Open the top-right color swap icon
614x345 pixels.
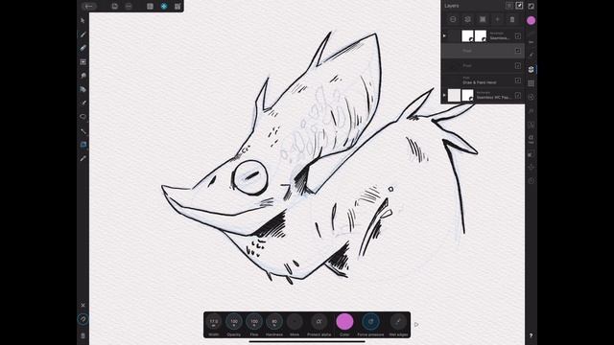[531, 7]
